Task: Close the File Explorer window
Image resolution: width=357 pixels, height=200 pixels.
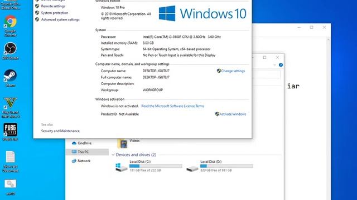Action: 277,57
